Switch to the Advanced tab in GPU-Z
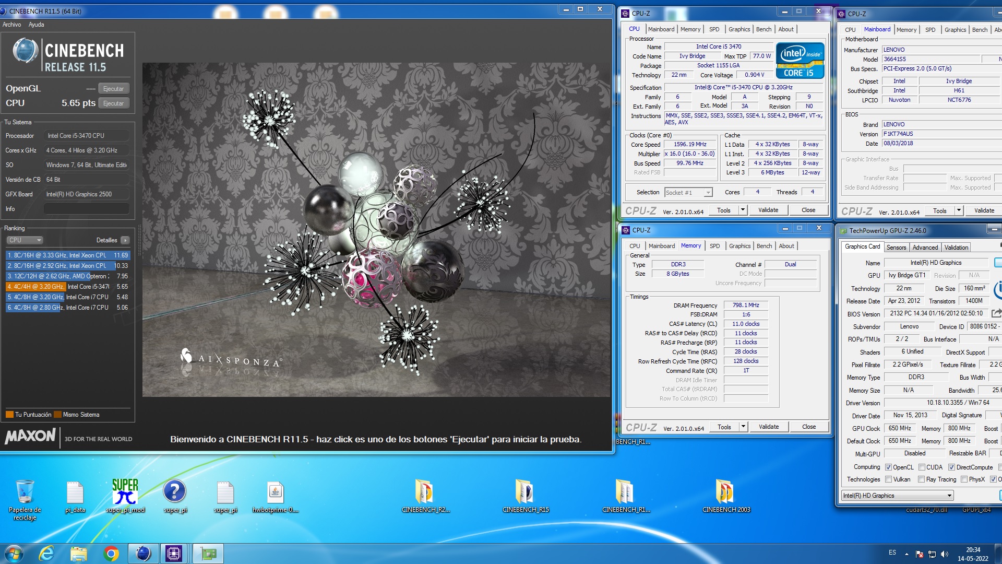 coord(925,248)
